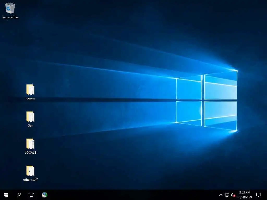Click the 'LOCALE' folder label

(31, 153)
